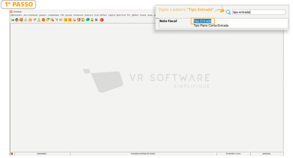Open the Administrativo menu
293x158 pixels.
[16, 15]
